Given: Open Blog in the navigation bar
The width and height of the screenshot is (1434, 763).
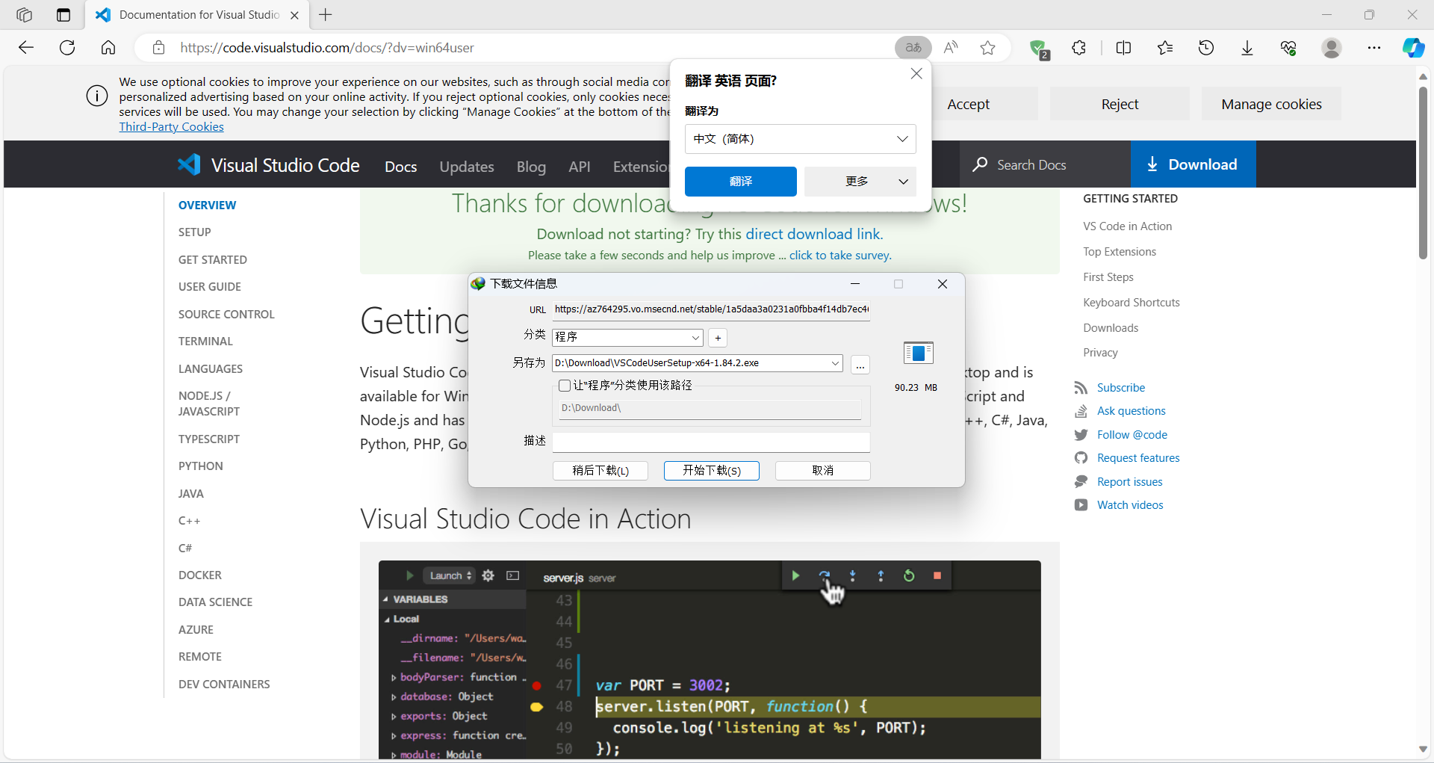Looking at the screenshot, I should [531, 167].
